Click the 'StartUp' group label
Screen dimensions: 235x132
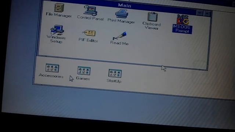(114, 81)
